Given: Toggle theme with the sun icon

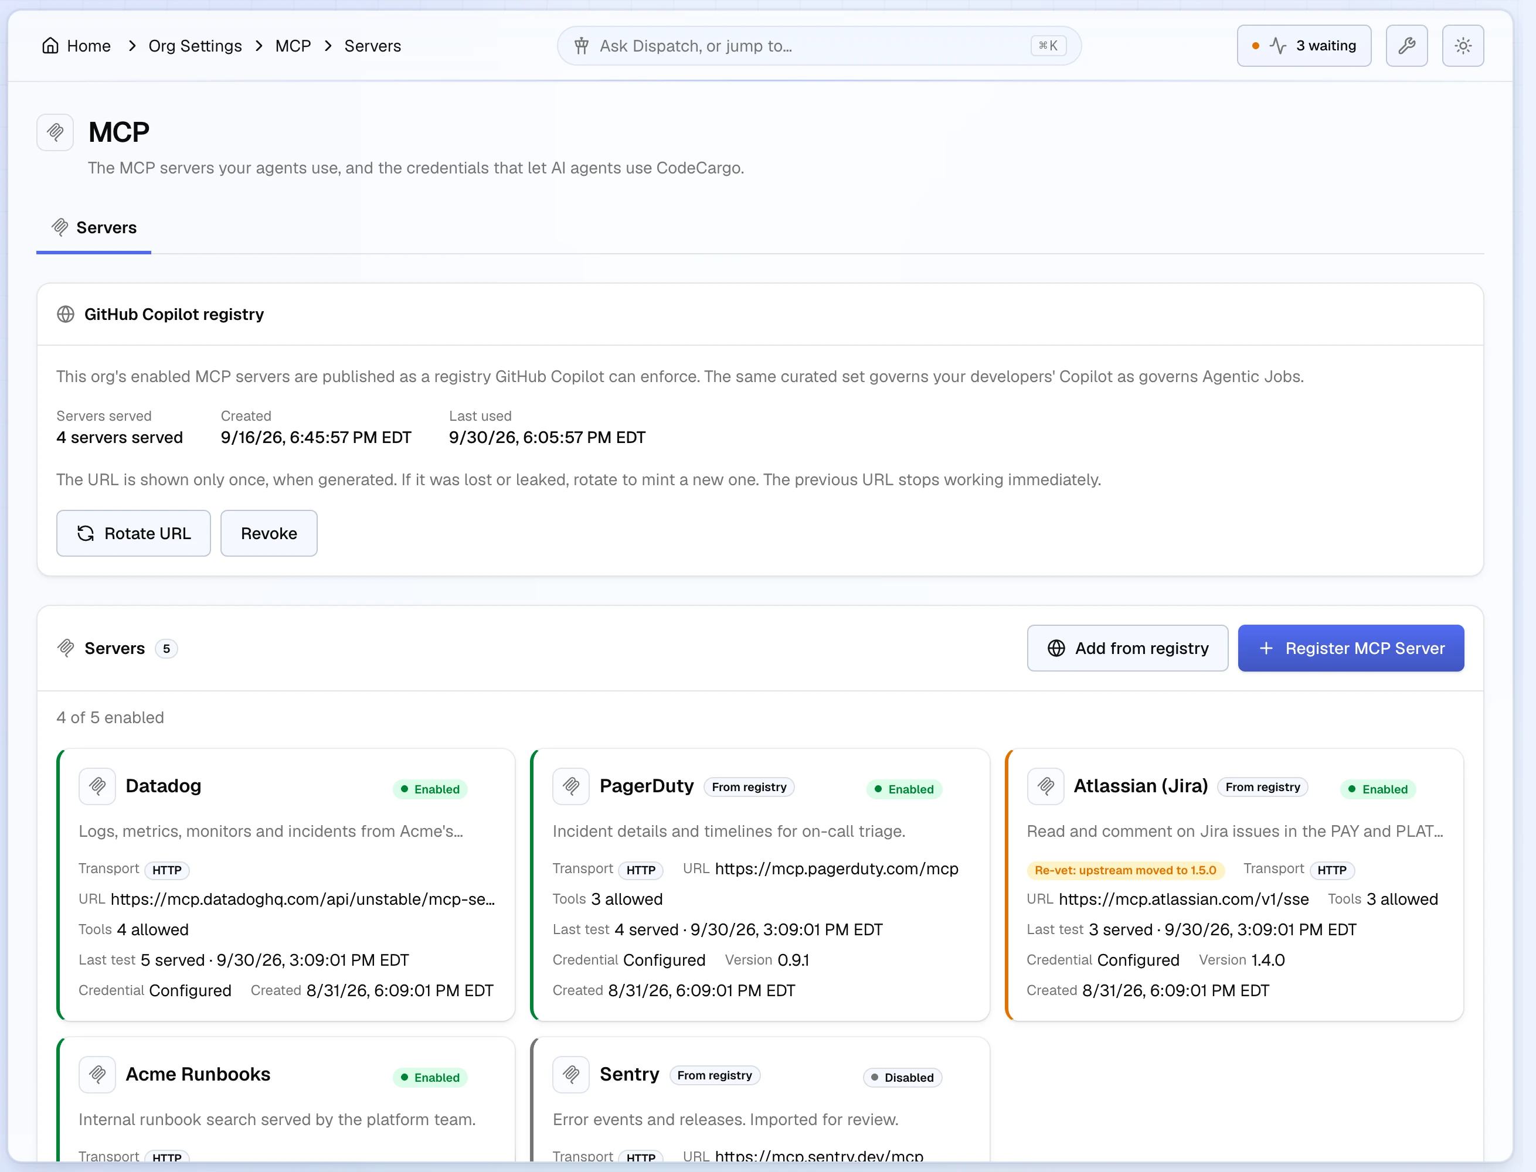Looking at the screenshot, I should 1463,46.
